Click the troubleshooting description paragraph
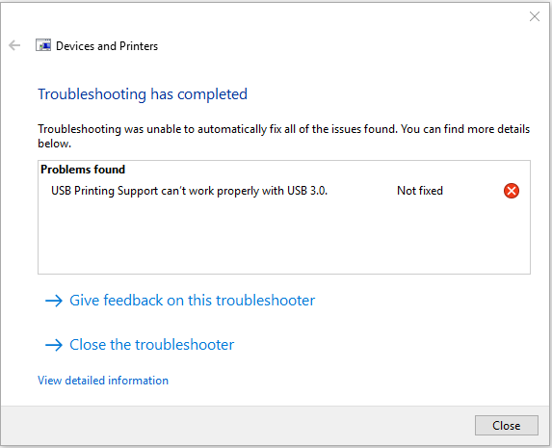This screenshot has height=448, width=552. point(284,136)
